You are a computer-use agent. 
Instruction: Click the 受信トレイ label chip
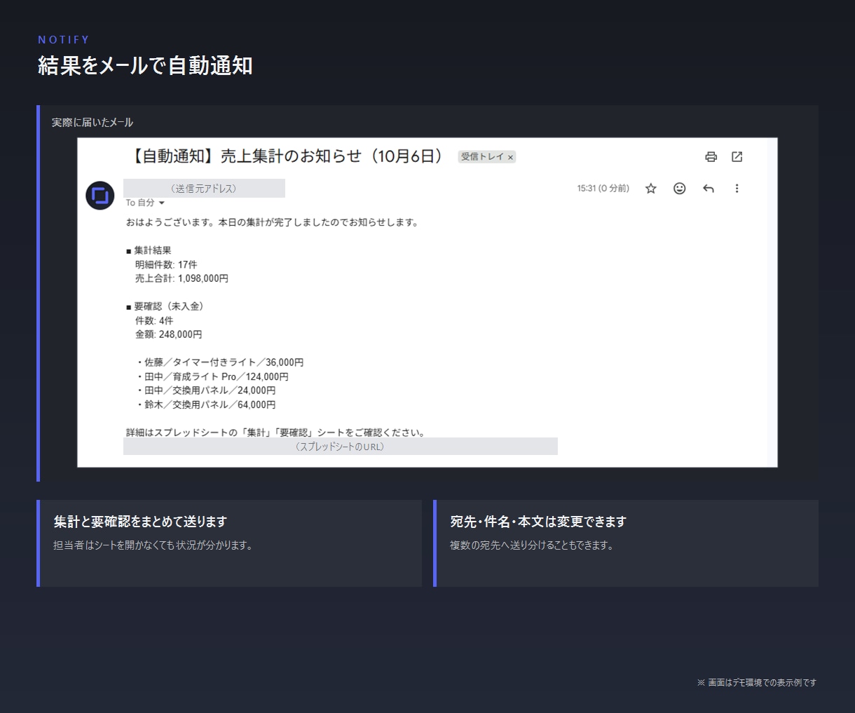(487, 157)
